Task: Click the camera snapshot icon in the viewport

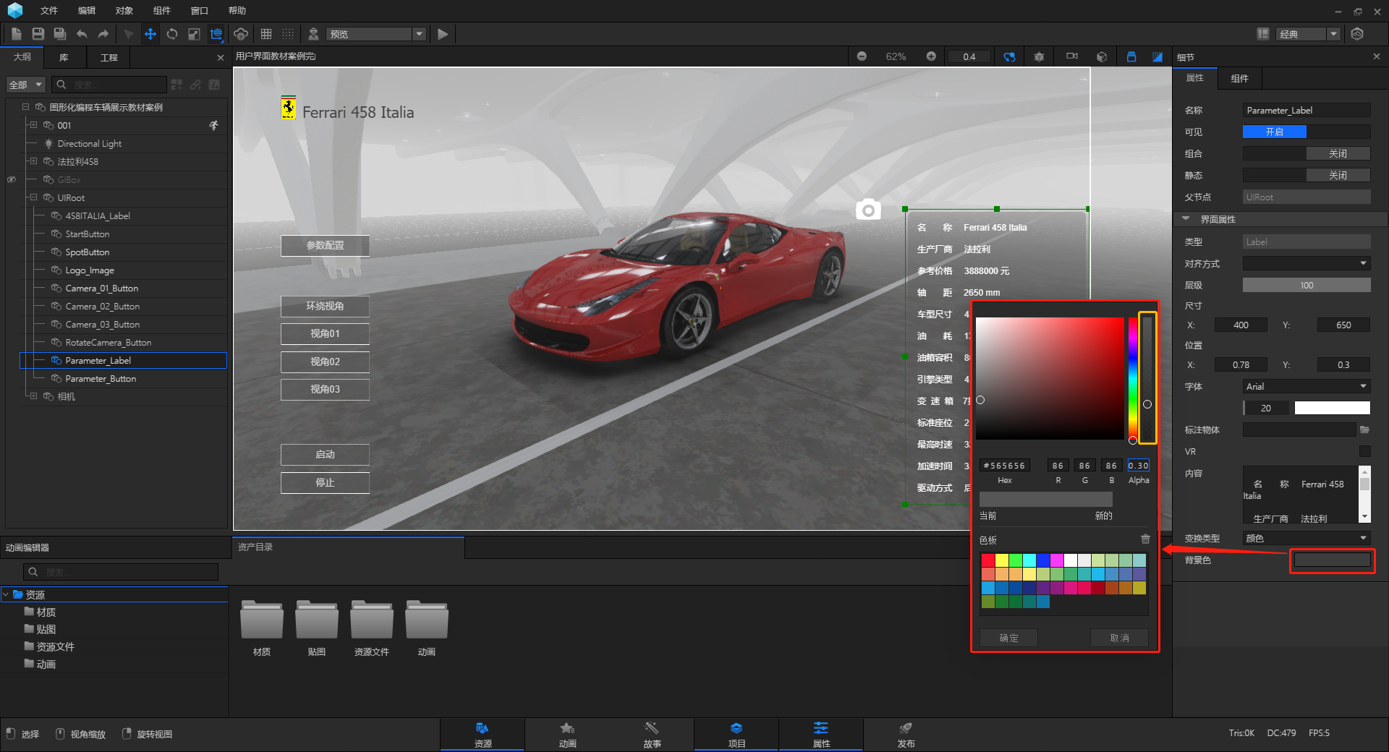Action: tap(868, 210)
